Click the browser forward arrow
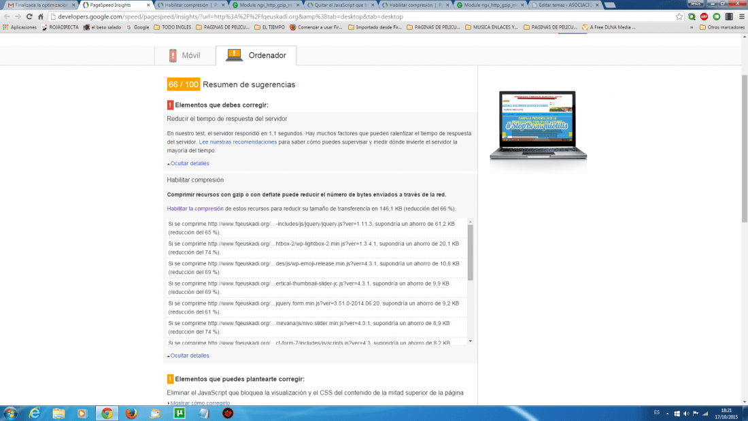This screenshot has width=748, height=421. pyautogui.click(x=18, y=16)
